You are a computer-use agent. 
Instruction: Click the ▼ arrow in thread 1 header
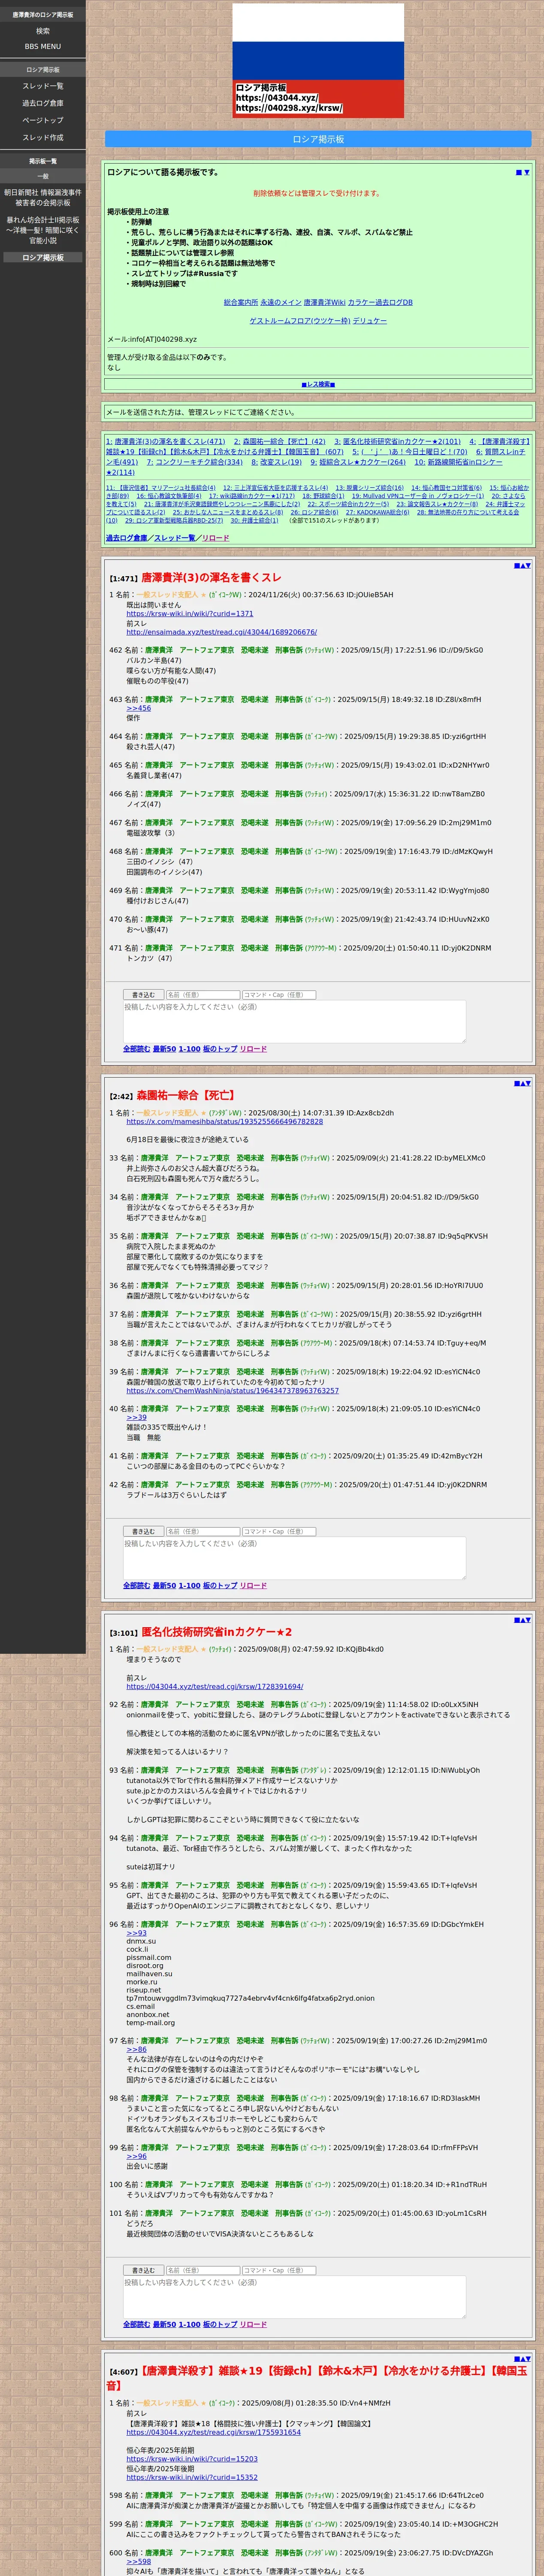(528, 566)
